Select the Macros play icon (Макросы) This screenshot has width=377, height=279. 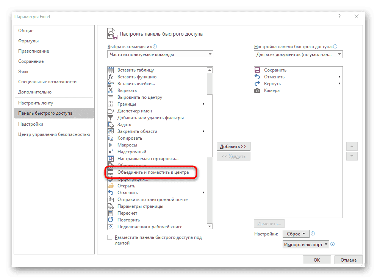tap(111, 145)
